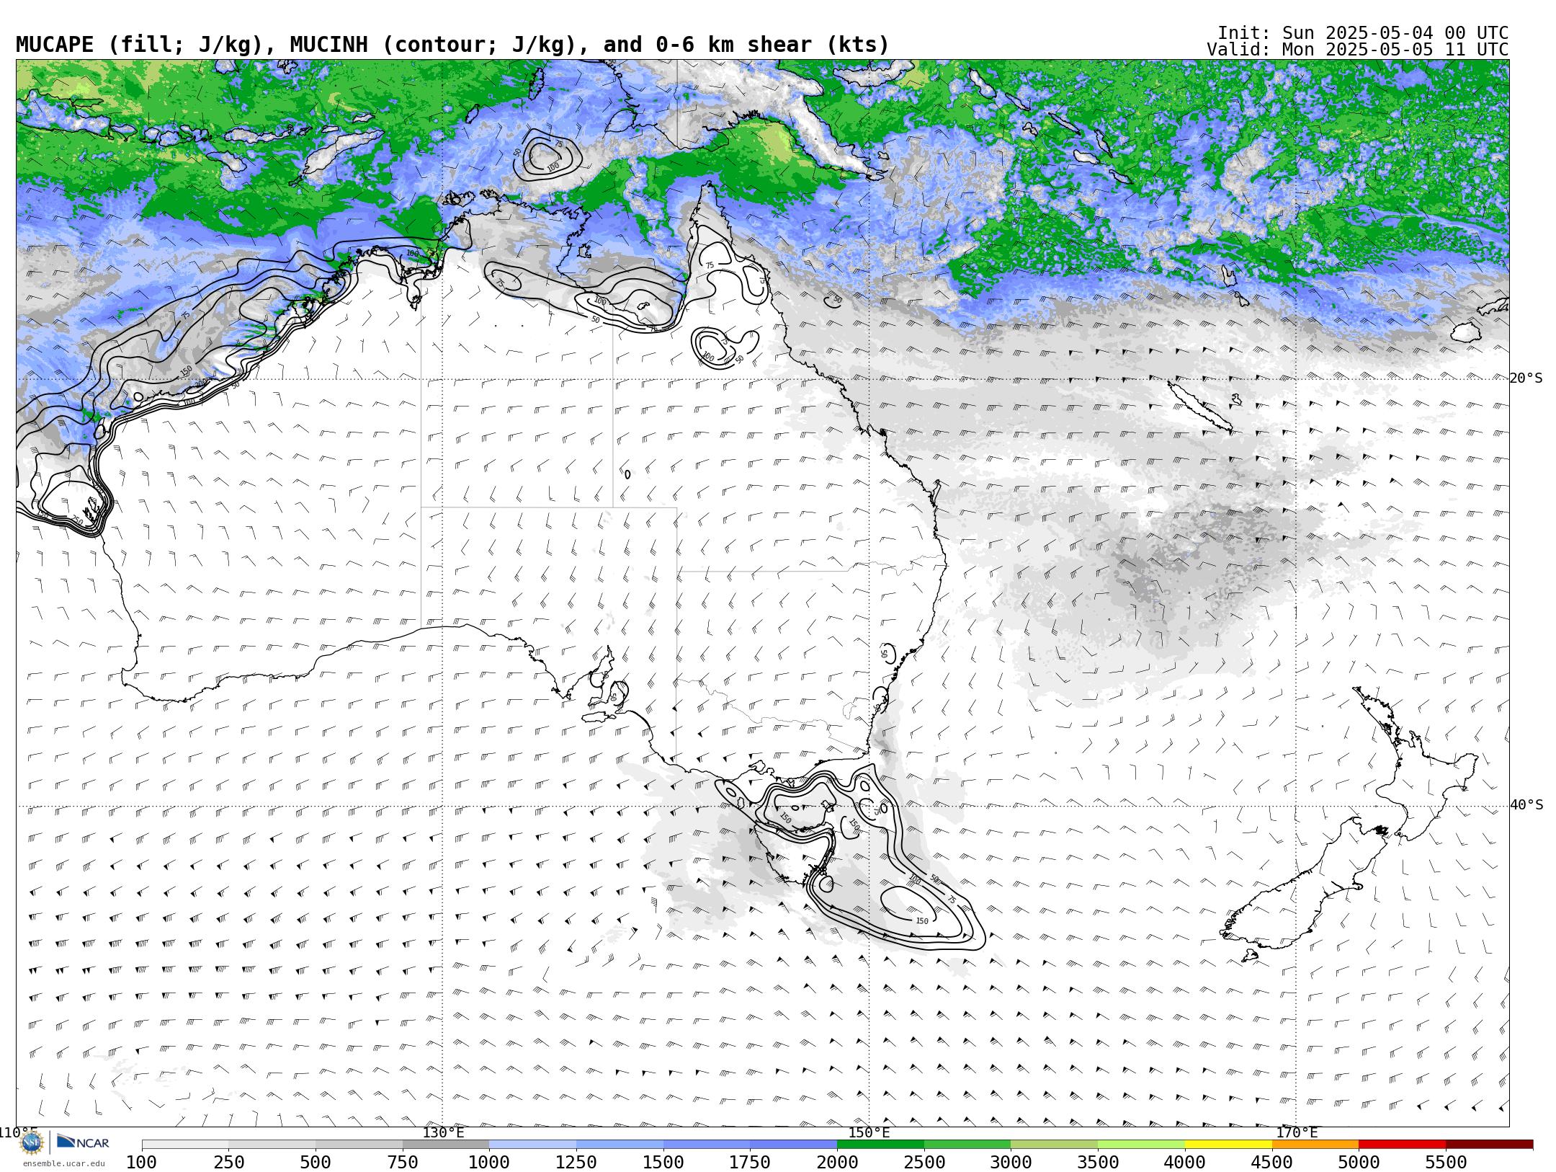Pick the lightest gray 100–250 colorbar segment
The width and height of the screenshot is (1556, 1172).
pos(185,1145)
